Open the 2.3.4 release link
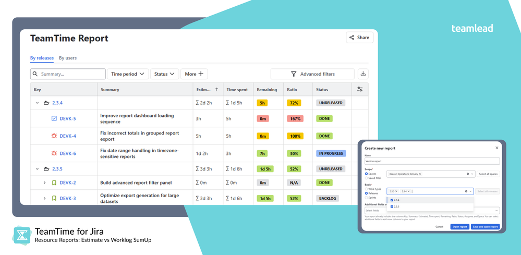The height and width of the screenshot is (255, 521). coord(57,103)
